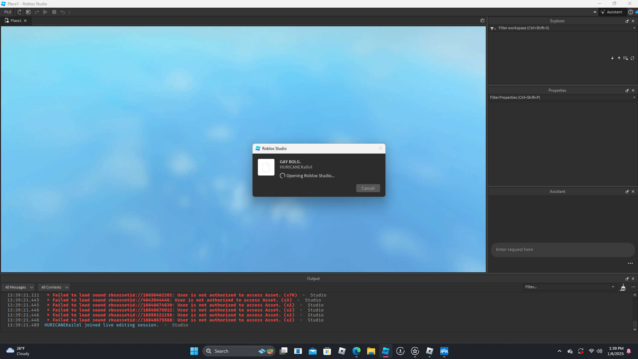Click Explorer previous result up arrow
Image resolution: width=638 pixels, height=359 pixels.
point(619,58)
